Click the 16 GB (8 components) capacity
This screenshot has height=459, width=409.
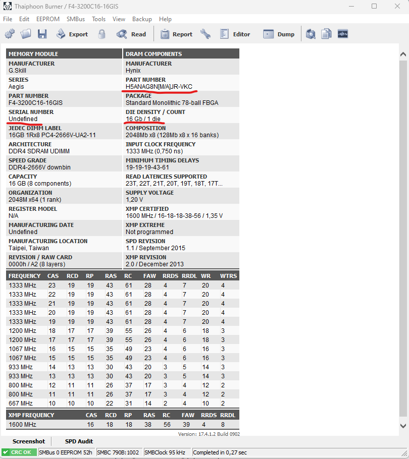(40, 184)
